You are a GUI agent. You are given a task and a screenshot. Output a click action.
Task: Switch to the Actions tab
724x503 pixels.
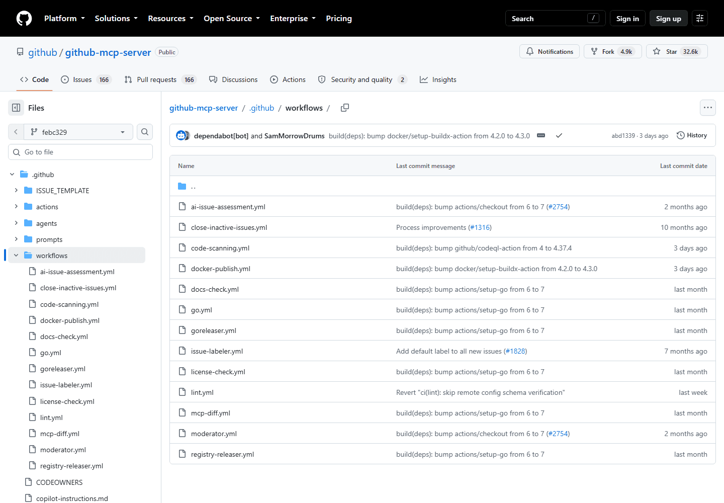[288, 79]
